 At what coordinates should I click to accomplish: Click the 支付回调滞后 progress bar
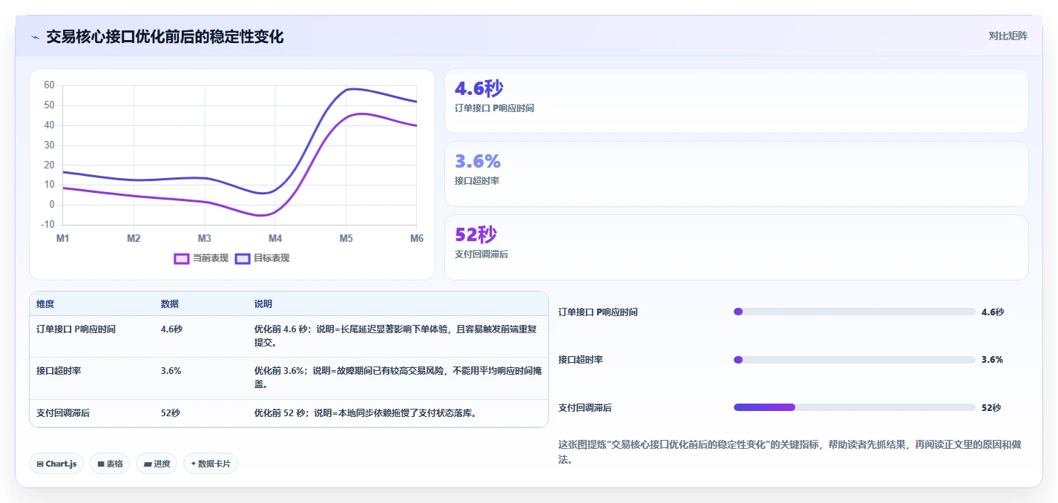point(854,407)
